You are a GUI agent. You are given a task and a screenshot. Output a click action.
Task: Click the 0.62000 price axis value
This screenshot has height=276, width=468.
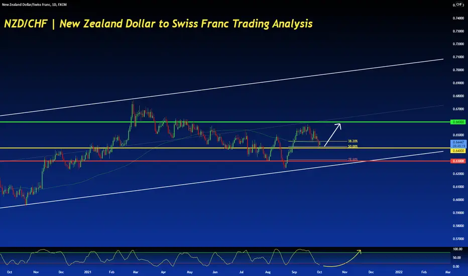tap(458, 174)
